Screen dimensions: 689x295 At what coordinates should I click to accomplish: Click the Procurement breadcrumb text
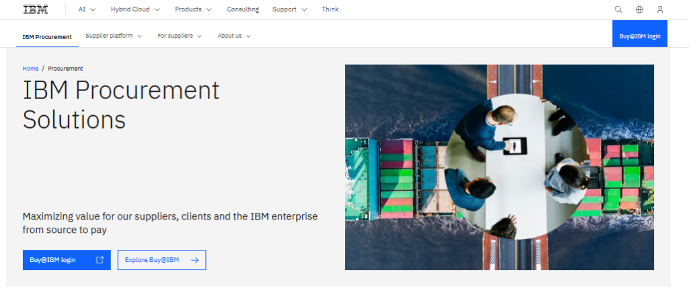click(x=65, y=69)
